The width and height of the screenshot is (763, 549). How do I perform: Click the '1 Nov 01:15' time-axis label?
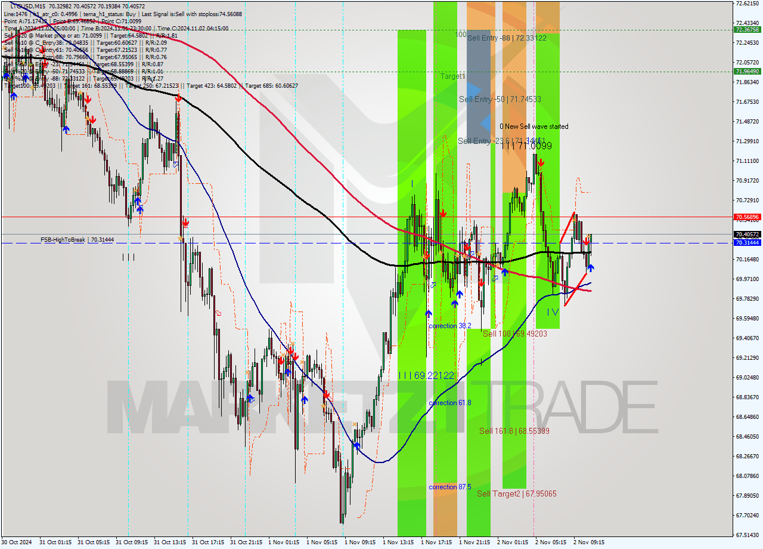283,542
